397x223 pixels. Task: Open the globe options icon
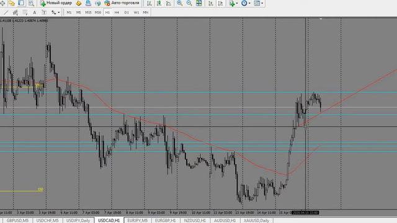(x=98, y=3)
